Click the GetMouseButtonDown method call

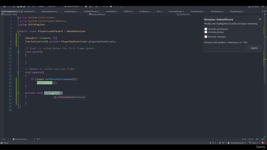tap(58, 79)
